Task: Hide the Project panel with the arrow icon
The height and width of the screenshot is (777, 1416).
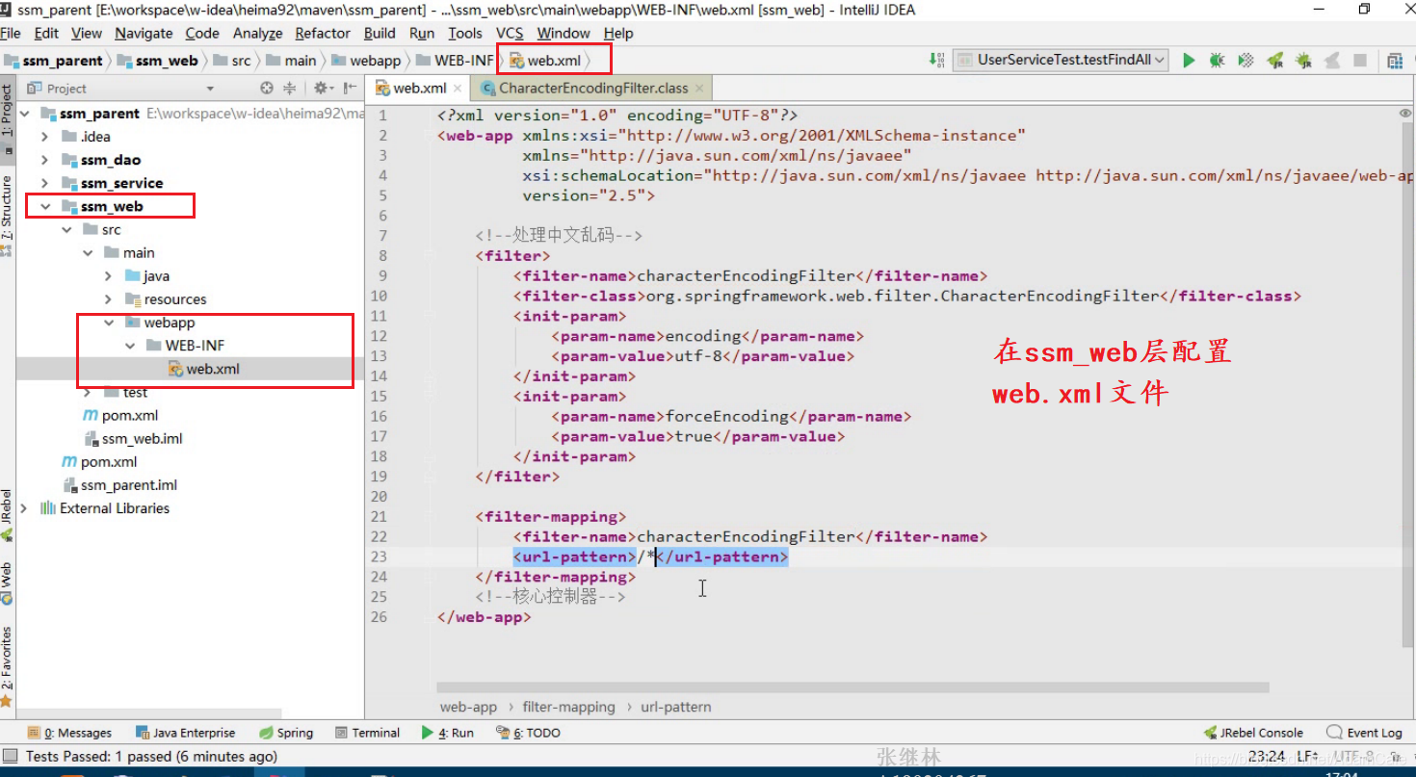Action: point(349,88)
